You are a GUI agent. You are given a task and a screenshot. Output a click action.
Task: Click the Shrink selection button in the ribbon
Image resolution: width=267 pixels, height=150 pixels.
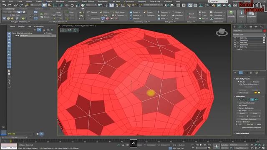[45, 17]
